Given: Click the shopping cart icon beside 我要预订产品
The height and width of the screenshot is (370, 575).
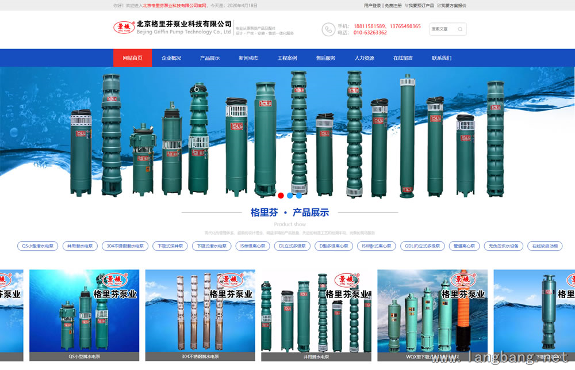Looking at the screenshot, I should (x=407, y=6).
